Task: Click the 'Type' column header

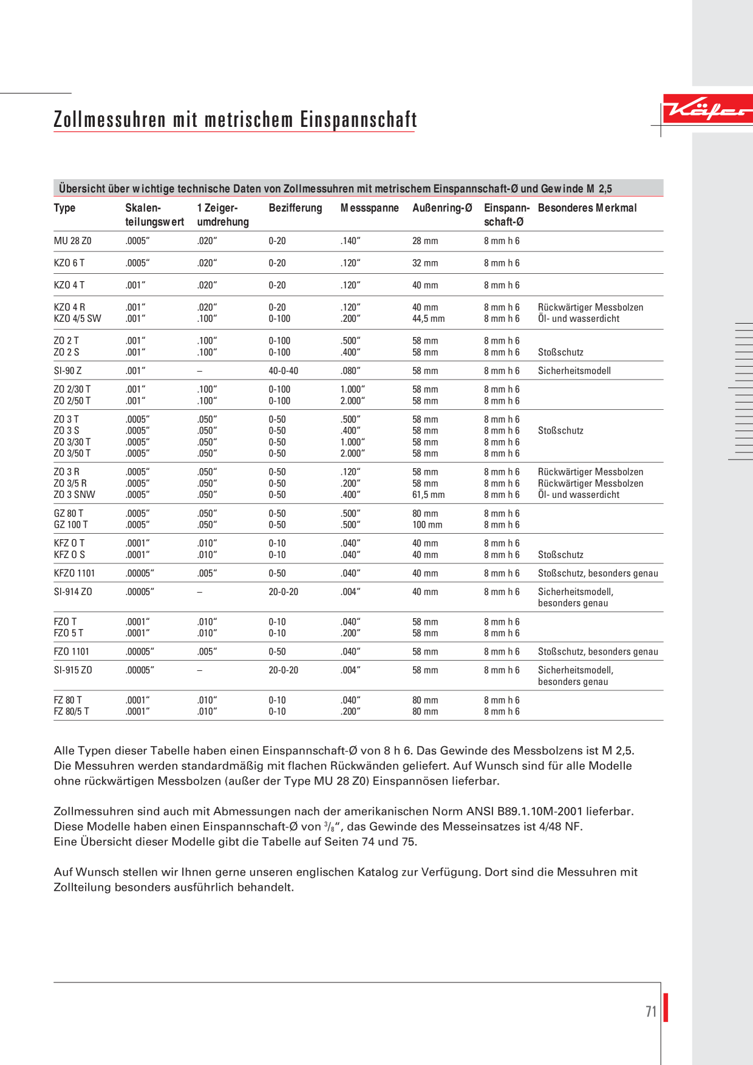Action: pos(64,208)
